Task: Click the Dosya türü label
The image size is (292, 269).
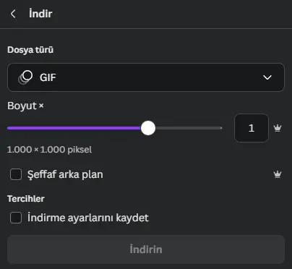Action: click(x=30, y=50)
